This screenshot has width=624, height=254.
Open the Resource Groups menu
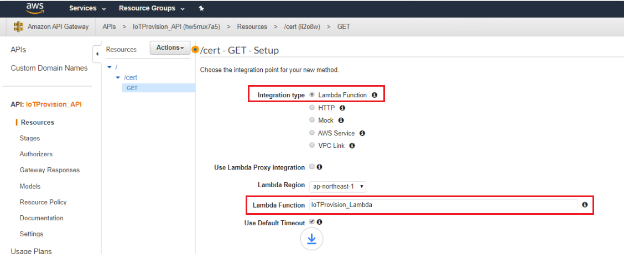[x=152, y=8]
